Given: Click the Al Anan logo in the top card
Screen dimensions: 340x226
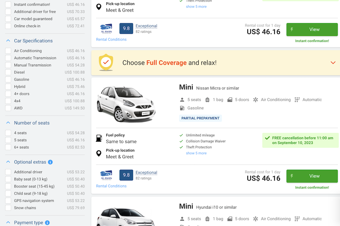Looking at the screenshot, I should coord(106,28).
